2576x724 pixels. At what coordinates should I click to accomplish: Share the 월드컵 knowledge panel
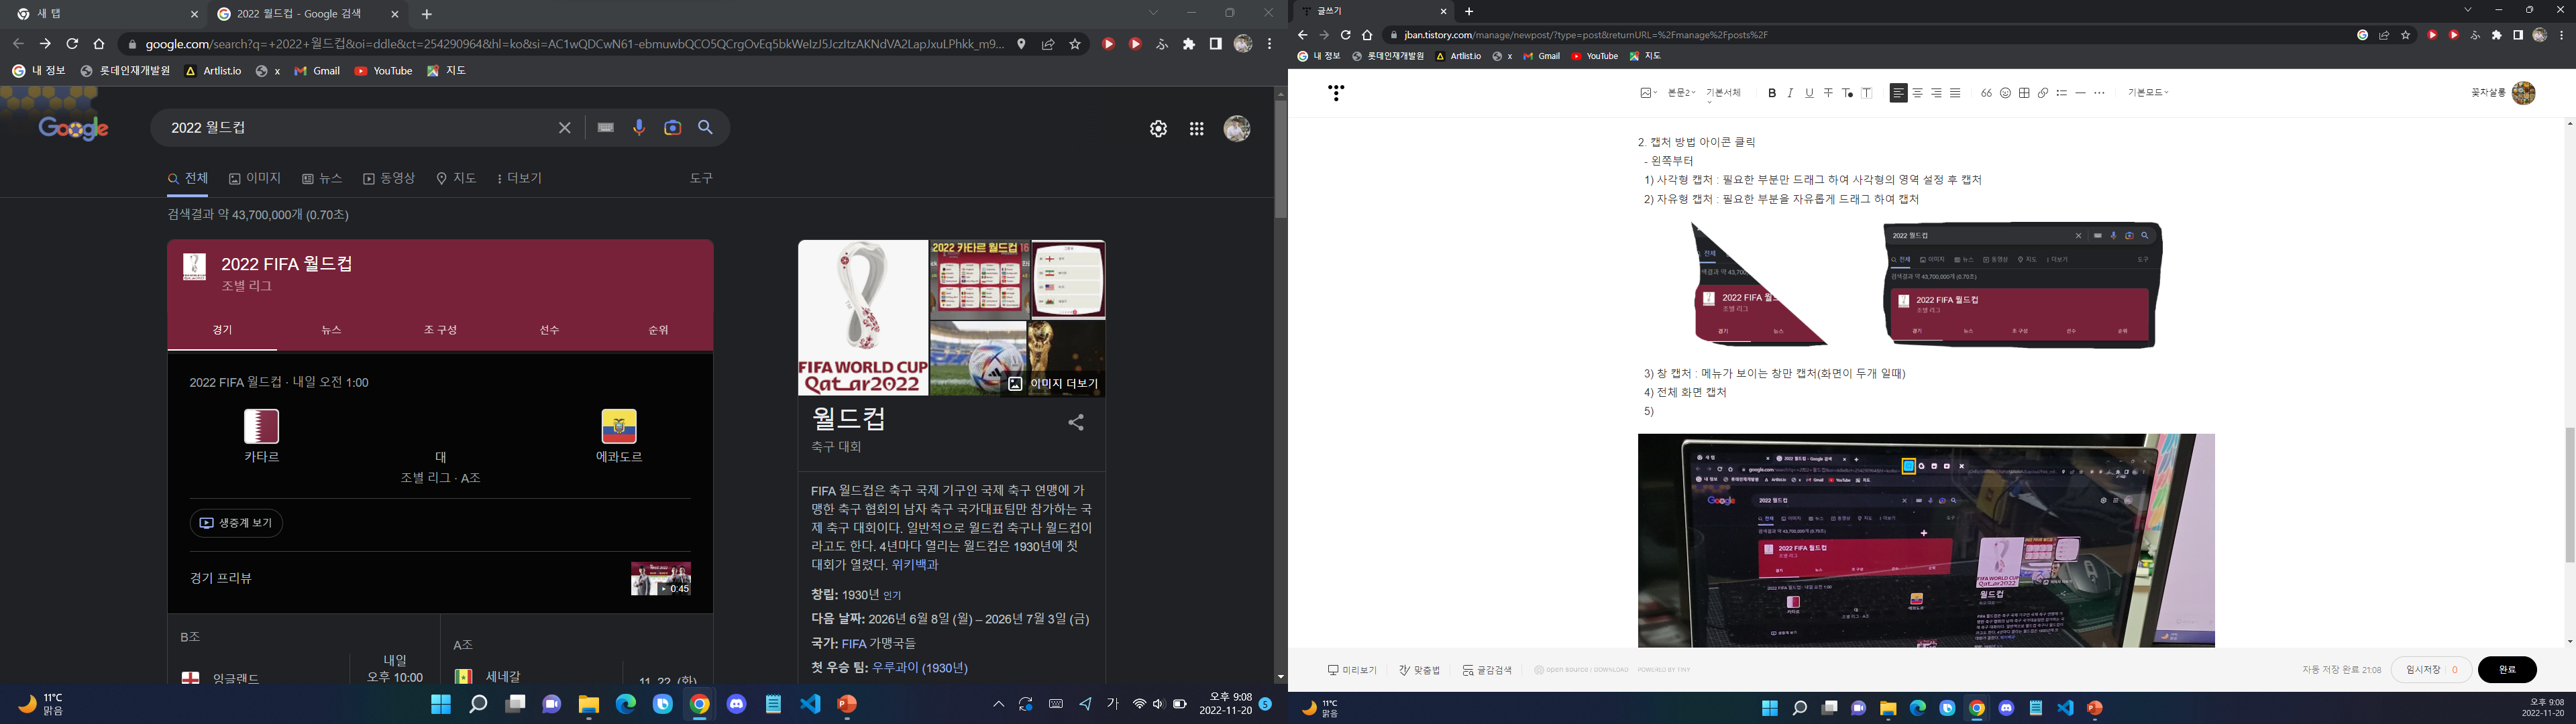pos(1076,423)
